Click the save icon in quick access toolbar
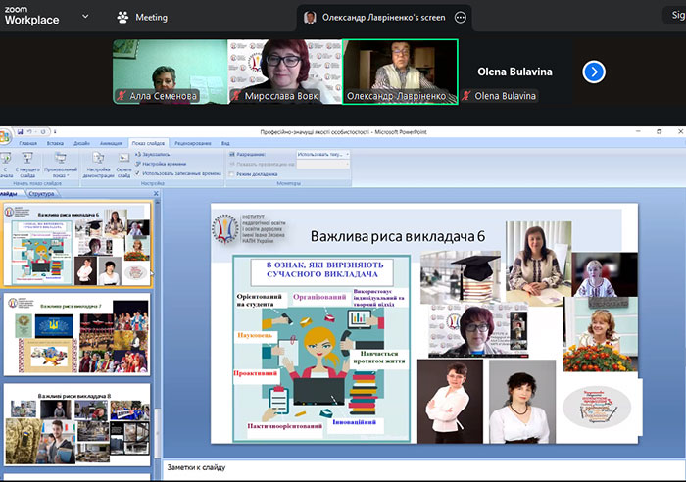Screen dimensions: 686x482 pyautogui.click(x=20, y=130)
